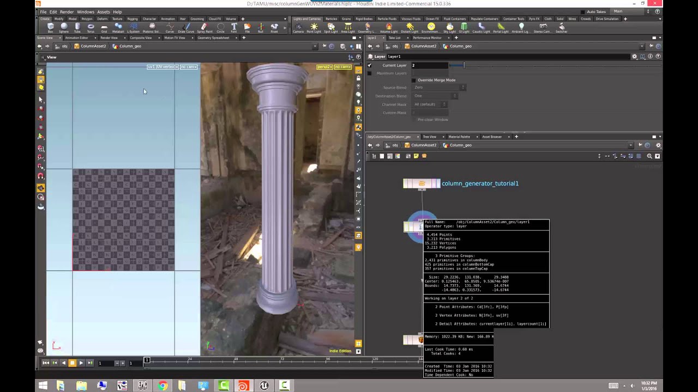Select the Metaball shelf tool
The image size is (698, 392).
pos(118,28)
